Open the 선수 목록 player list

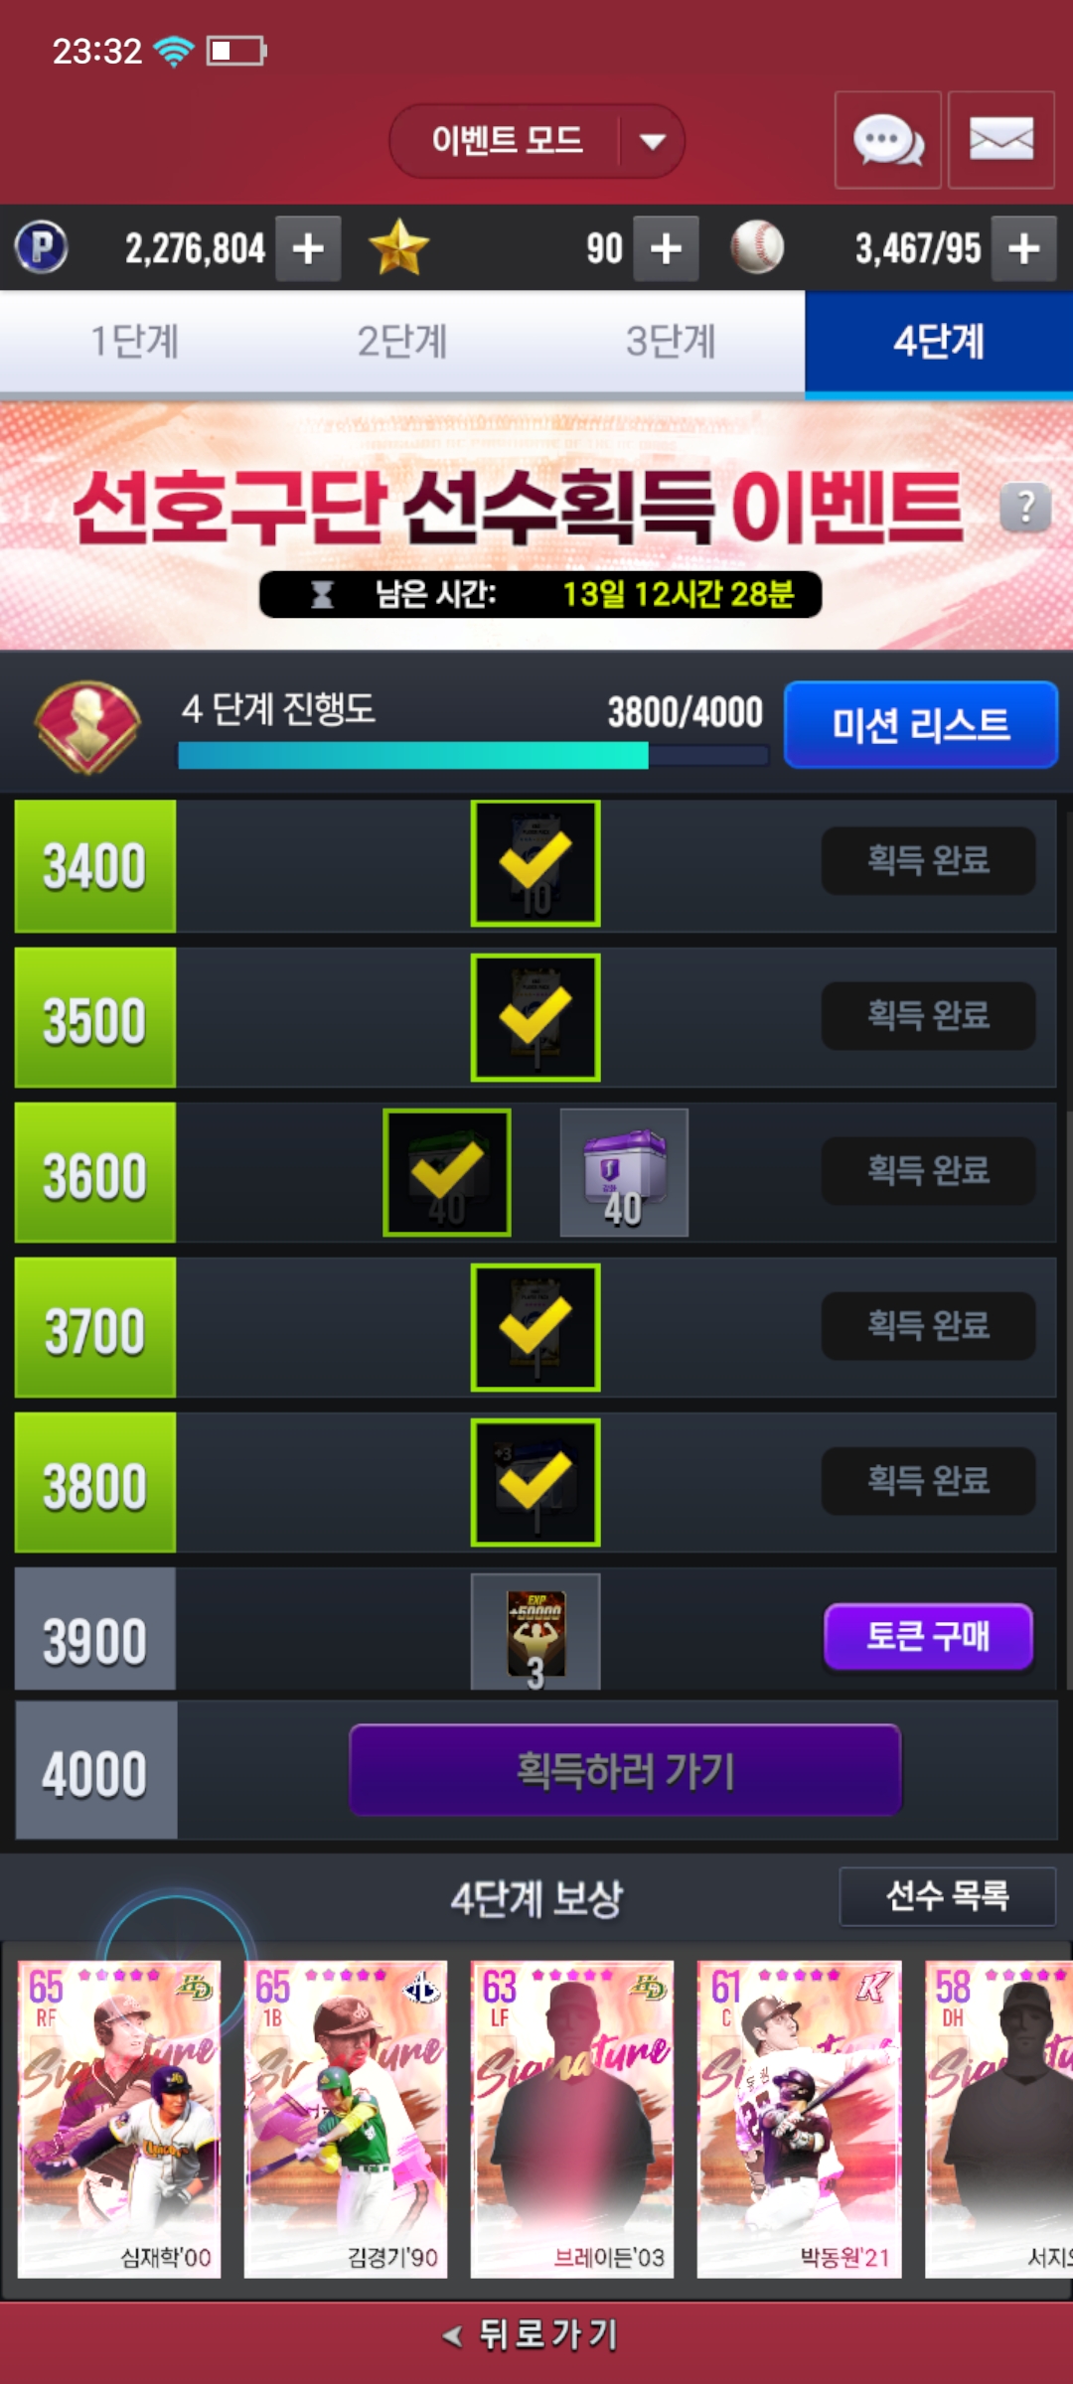pos(947,1896)
